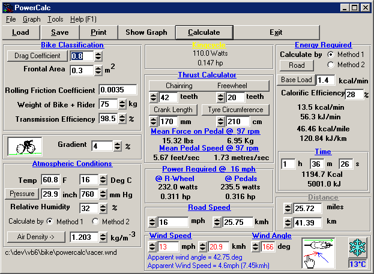Adjust the transmission efficiency spinner
Image resolution: width=374 pixels, height=274 pixels.
[122, 119]
